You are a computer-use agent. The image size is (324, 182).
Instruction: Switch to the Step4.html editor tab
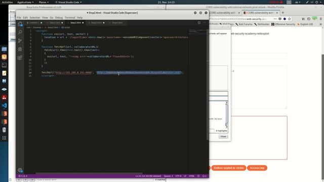[117, 23]
